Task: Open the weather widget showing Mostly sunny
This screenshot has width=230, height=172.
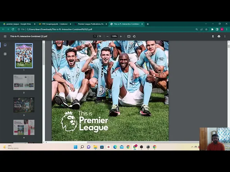Action: click(11, 147)
